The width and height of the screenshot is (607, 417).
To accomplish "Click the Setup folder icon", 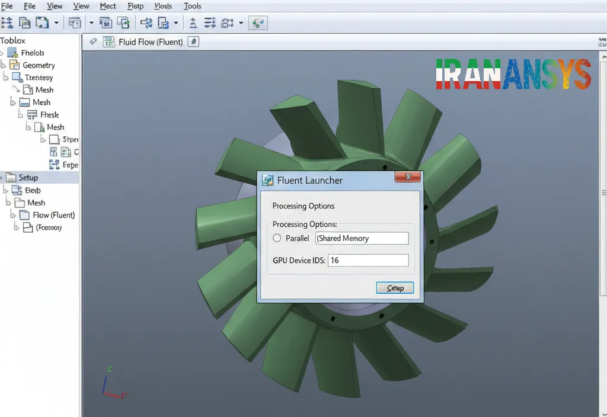I will pos(11,177).
